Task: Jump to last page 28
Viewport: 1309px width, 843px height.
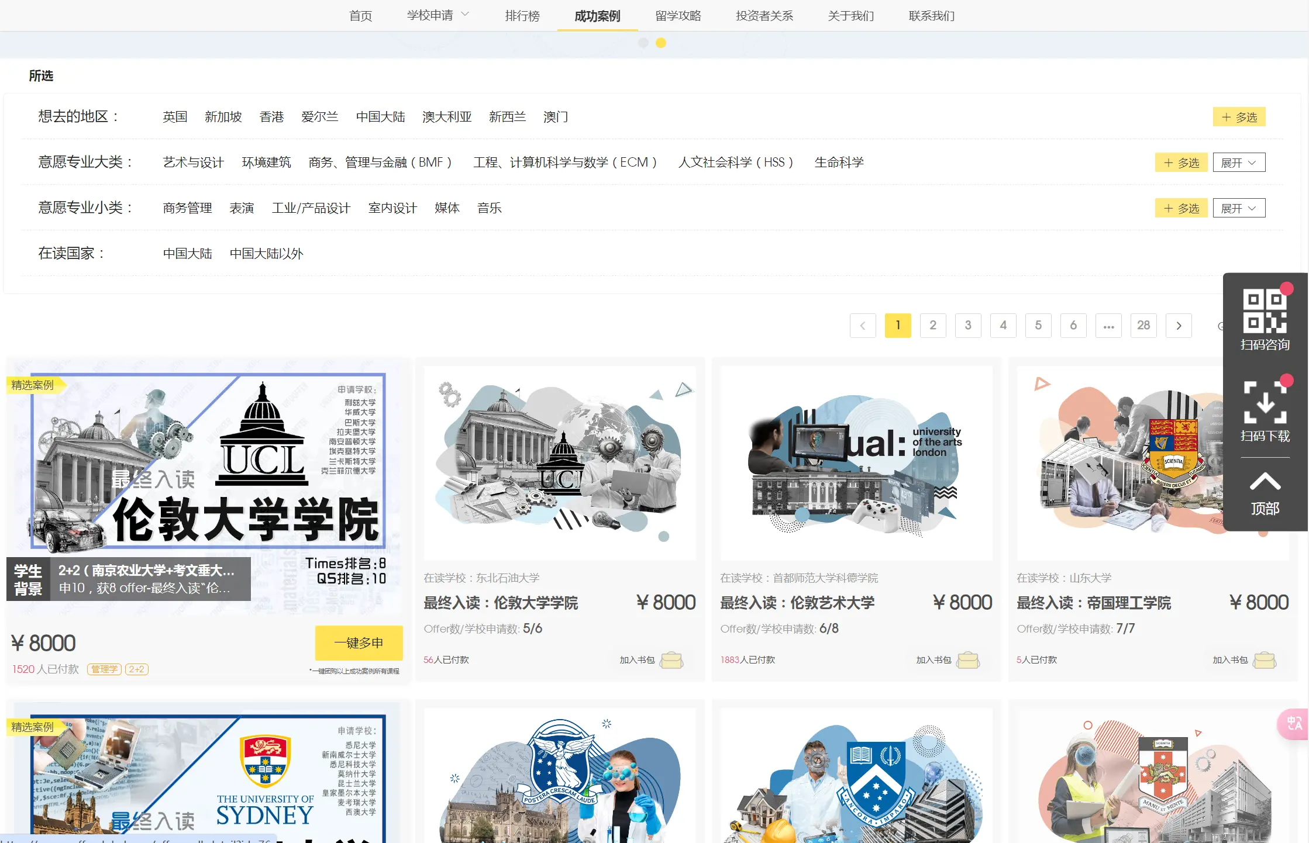Action: pyautogui.click(x=1143, y=326)
